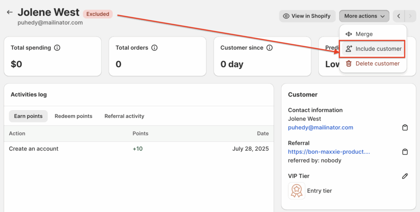Viewport: 420px width, 212px height.
Task: Edit VIP Tier with the pencil icon
Action: [405, 176]
